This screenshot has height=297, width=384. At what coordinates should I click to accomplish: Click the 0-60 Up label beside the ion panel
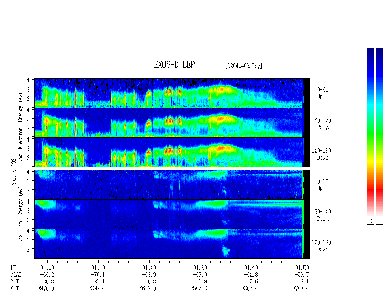322,185
